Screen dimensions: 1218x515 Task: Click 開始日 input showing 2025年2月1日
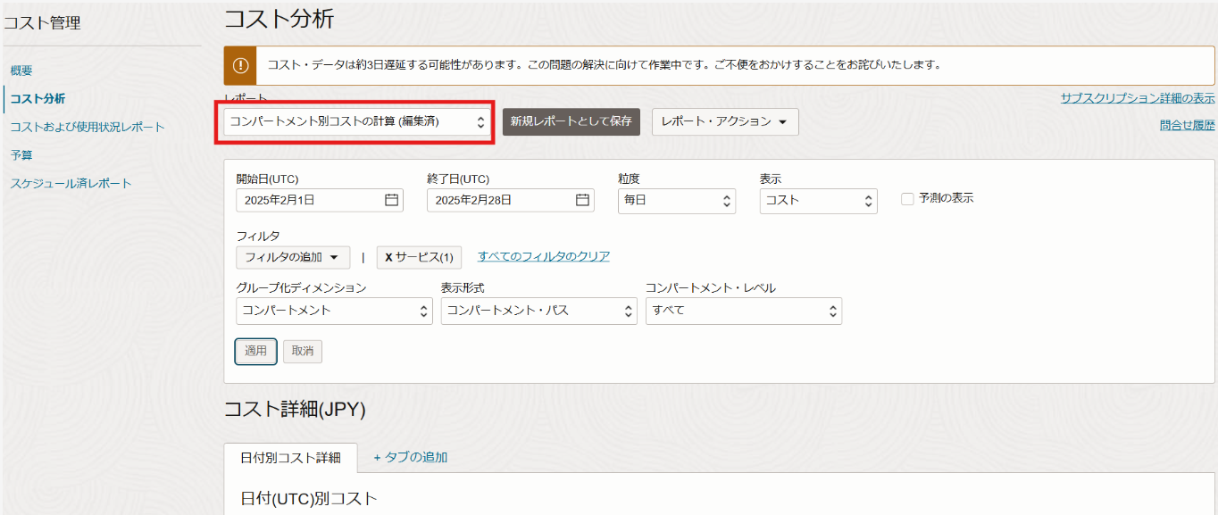pyautogui.click(x=320, y=200)
